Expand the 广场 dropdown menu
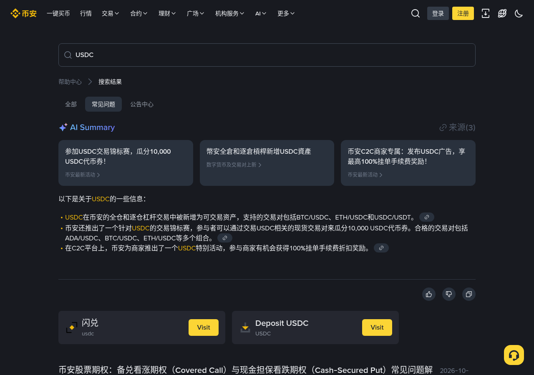The height and width of the screenshot is (375, 534). (x=196, y=13)
